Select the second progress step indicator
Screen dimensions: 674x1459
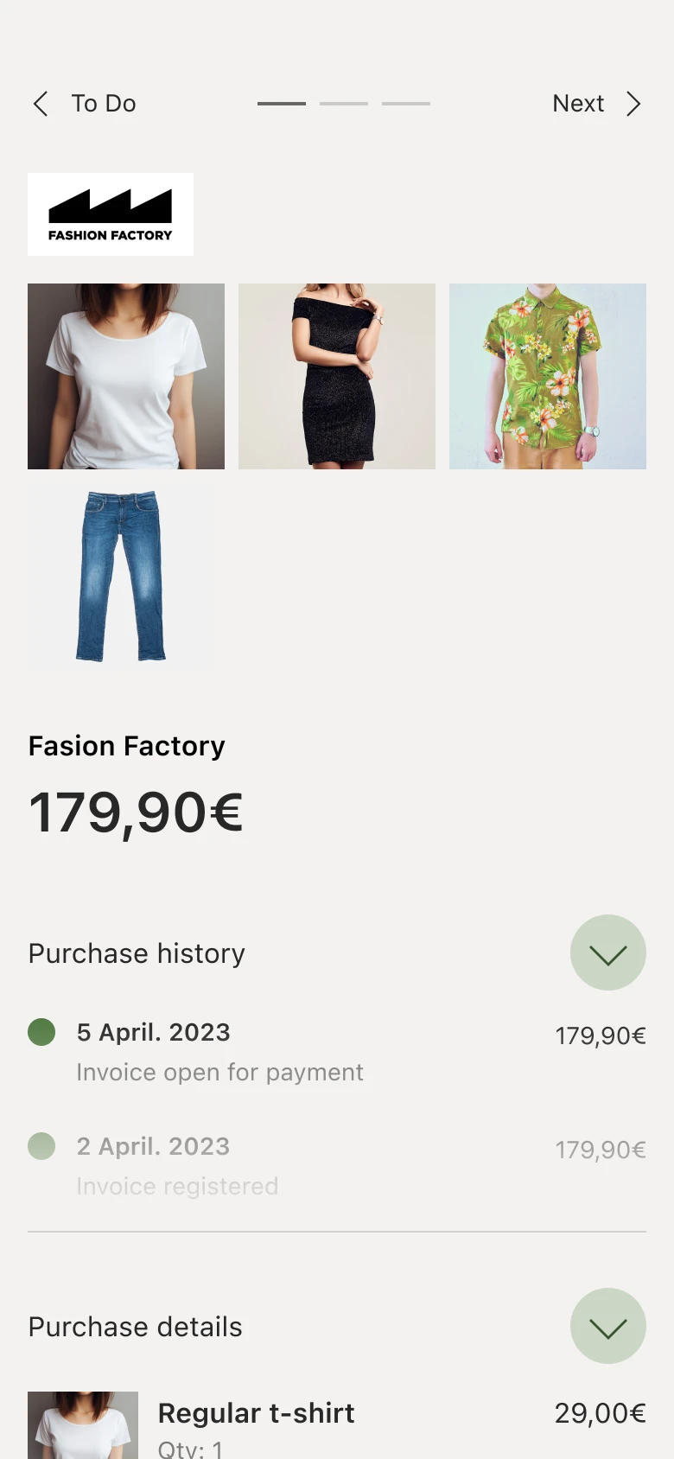coord(344,104)
